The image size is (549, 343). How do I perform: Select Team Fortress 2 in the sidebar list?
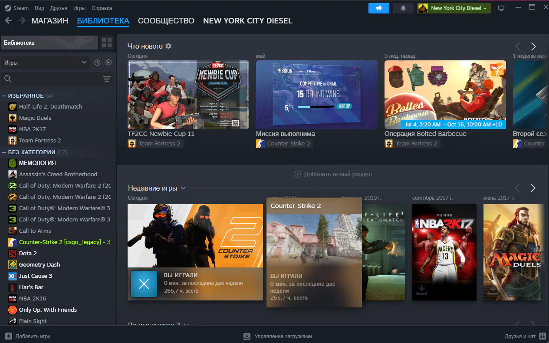click(40, 140)
